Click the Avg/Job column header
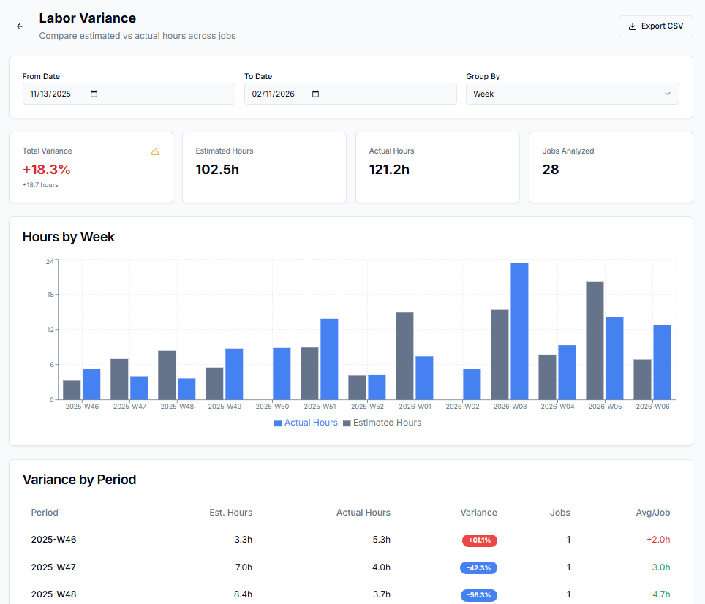The width and height of the screenshot is (705, 604). 654,513
